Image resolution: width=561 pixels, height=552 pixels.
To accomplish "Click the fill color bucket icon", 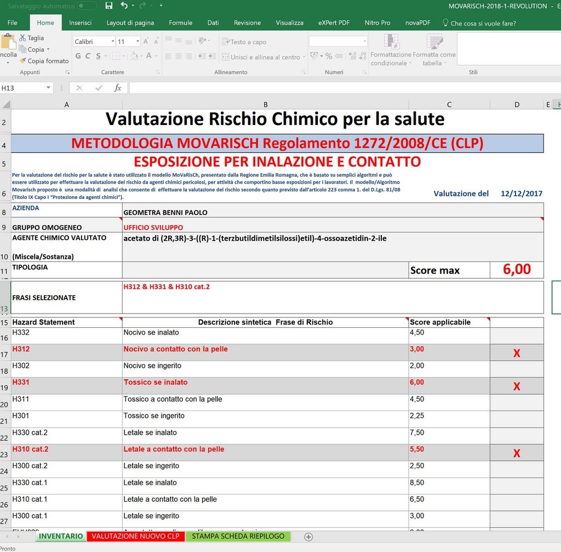I will (x=134, y=56).
